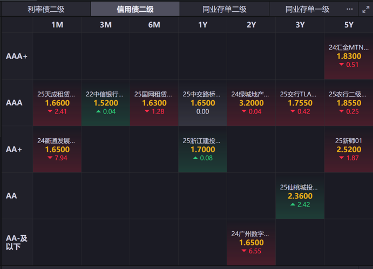Select the AA+ rating row label
The height and width of the screenshot is (269, 373).
tap(14, 150)
